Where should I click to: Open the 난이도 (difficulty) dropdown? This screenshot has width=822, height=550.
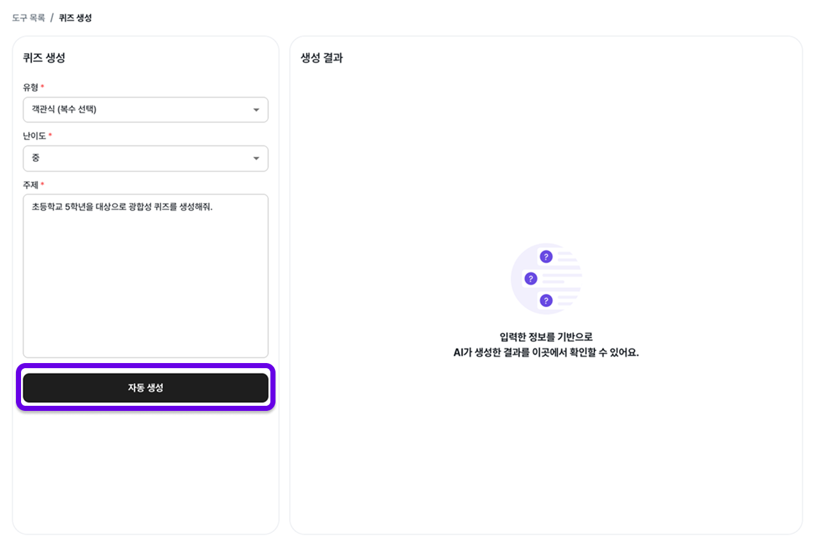click(145, 158)
